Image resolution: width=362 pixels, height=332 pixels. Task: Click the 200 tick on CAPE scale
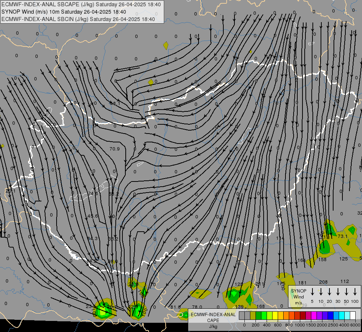point(256,325)
